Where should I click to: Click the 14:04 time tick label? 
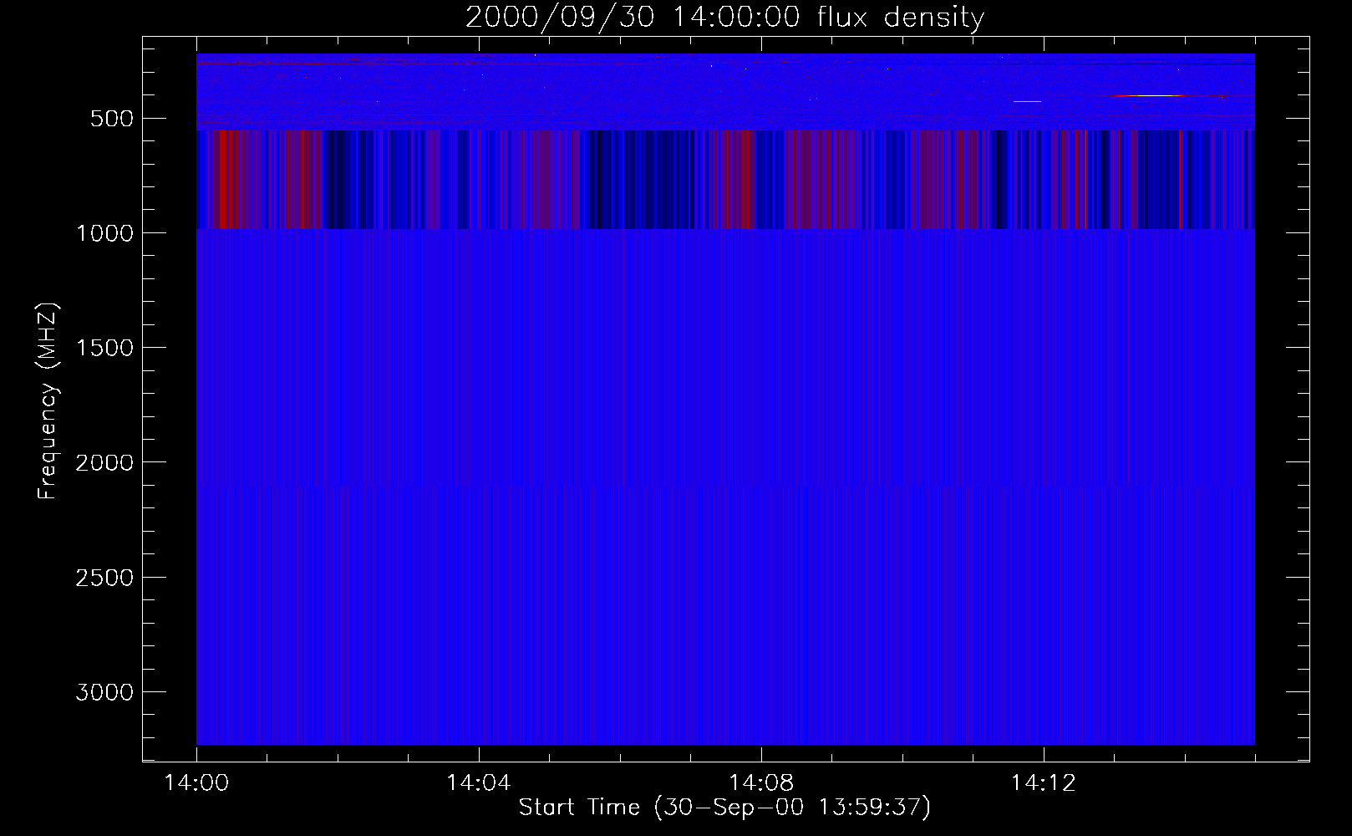478,783
